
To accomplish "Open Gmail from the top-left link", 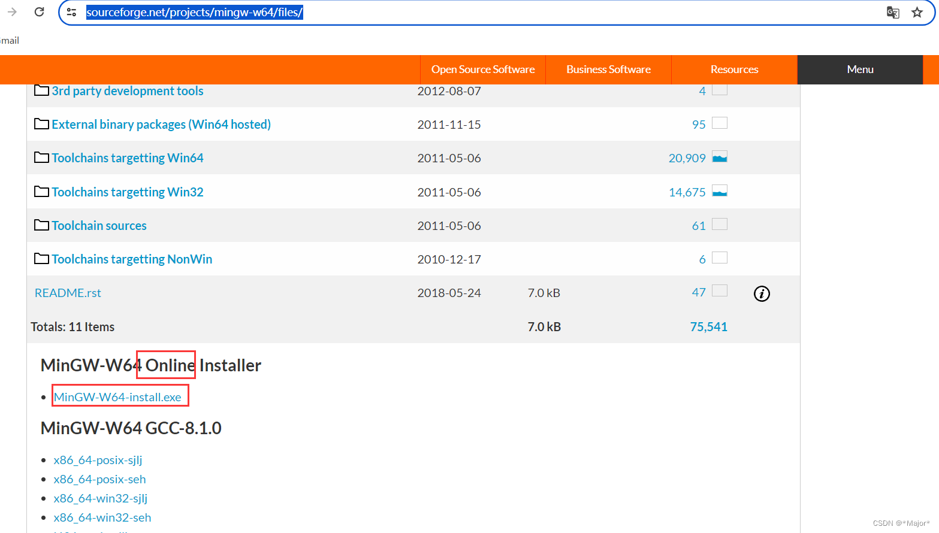I will 9,40.
